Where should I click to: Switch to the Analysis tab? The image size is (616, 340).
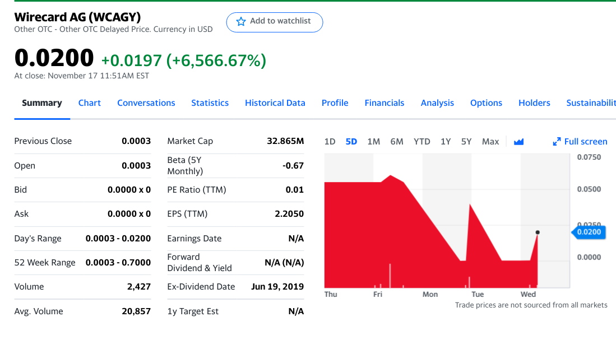coord(437,103)
